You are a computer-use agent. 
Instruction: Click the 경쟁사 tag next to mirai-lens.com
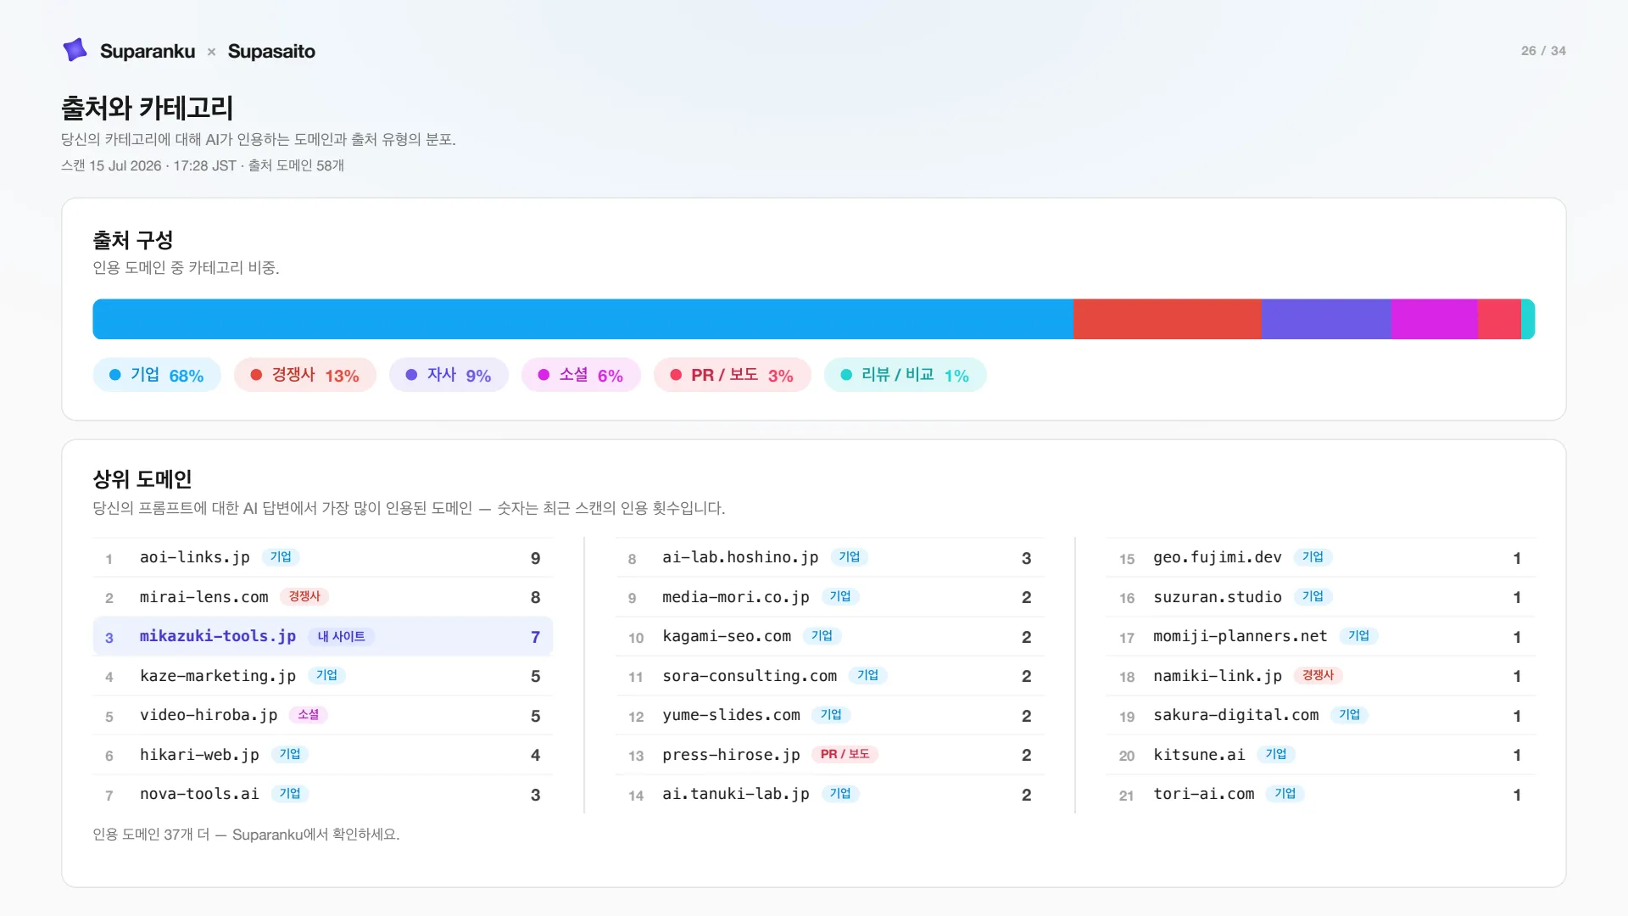304,596
